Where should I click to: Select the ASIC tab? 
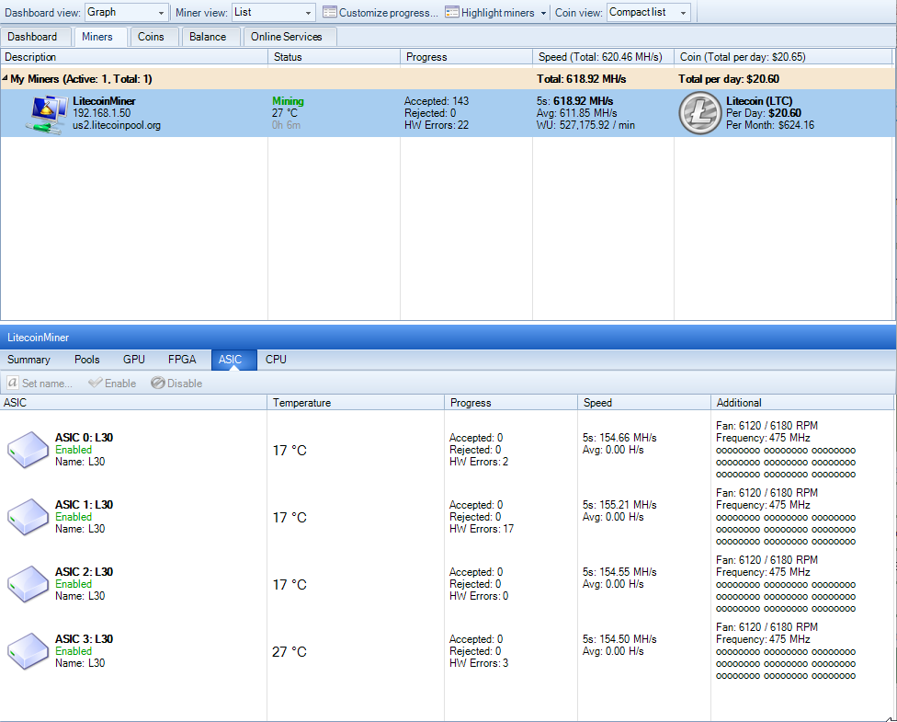(234, 360)
